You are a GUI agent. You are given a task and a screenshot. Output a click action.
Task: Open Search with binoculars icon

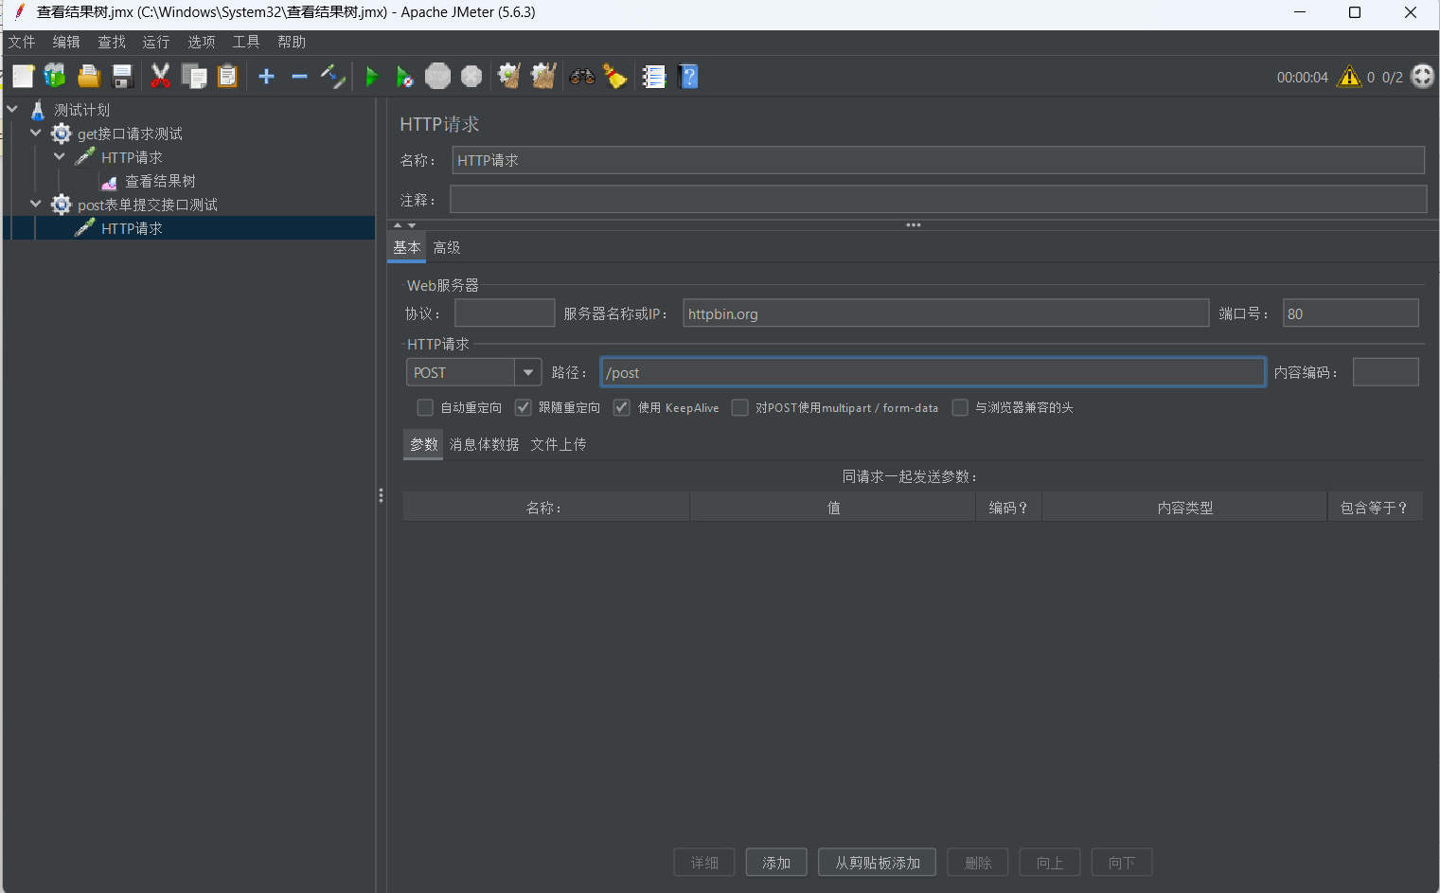point(582,77)
